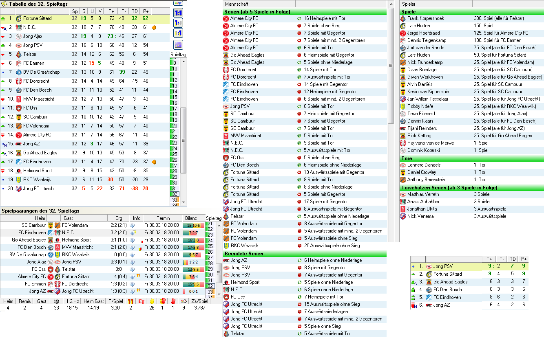Open info icon for SC Cambuur vs FC Volendam
This screenshot has width=544, height=338.
click(132, 225)
